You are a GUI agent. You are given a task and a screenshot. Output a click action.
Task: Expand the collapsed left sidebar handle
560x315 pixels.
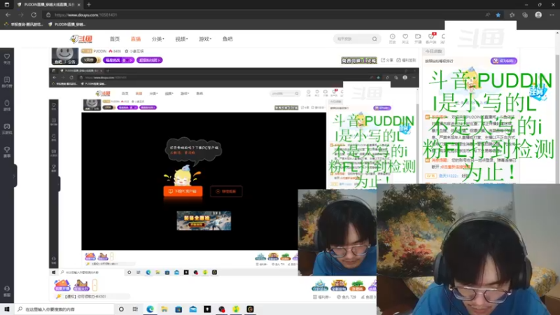pyautogui.click(x=14, y=176)
